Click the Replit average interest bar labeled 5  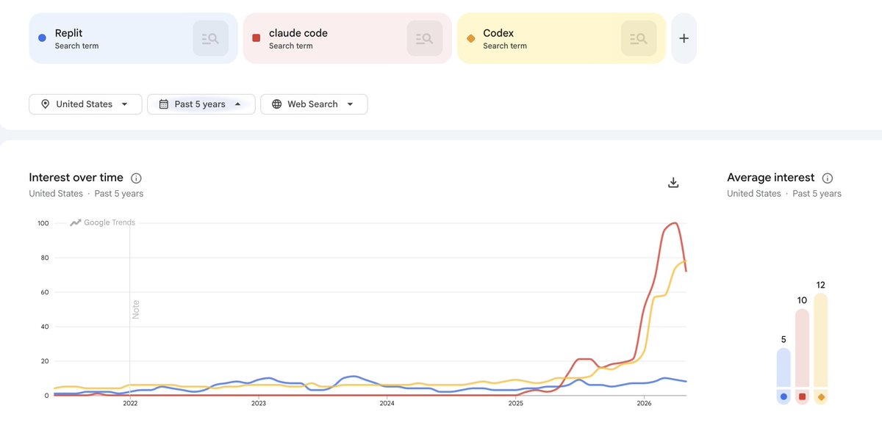pyautogui.click(x=784, y=368)
